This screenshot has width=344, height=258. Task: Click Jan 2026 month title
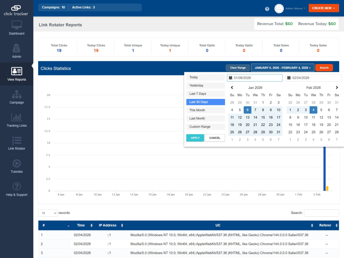point(255,87)
